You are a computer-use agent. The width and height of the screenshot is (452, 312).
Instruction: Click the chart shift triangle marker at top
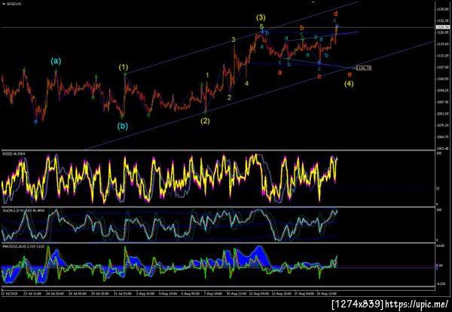(313, 2)
